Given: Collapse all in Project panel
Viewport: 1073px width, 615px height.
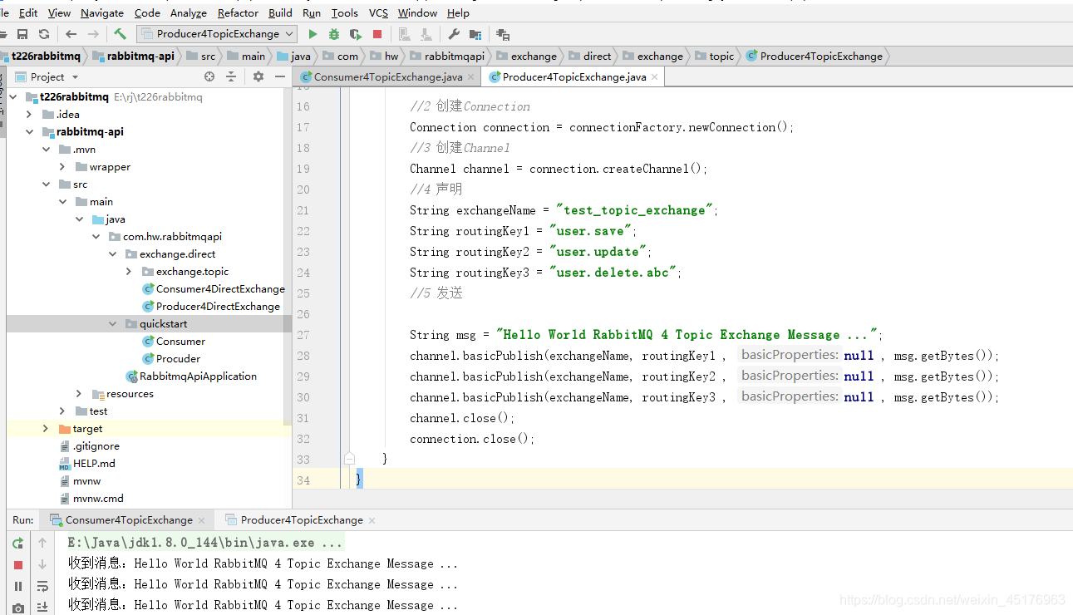Looking at the screenshot, I should 231,76.
